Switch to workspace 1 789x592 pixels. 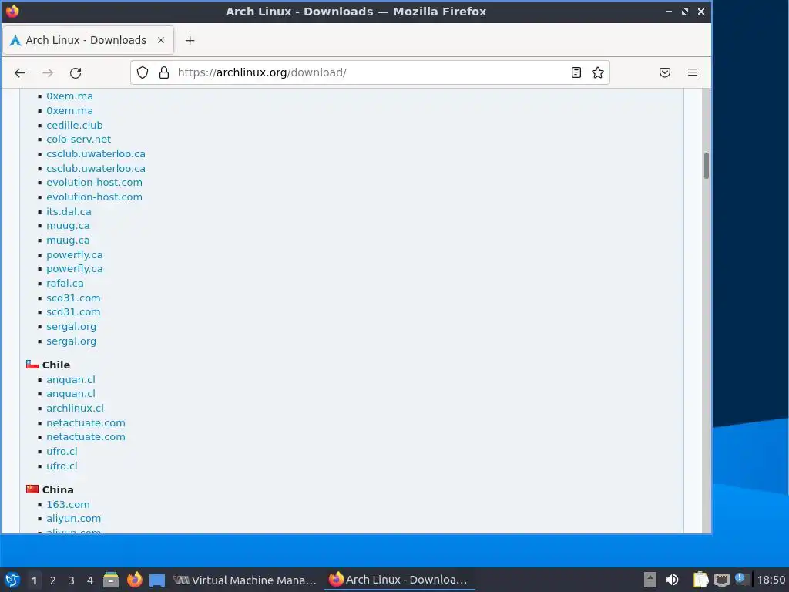[34, 580]
